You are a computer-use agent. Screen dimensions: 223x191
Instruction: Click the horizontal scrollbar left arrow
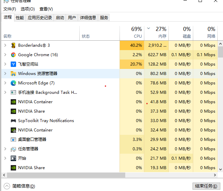tap(4, 175)
